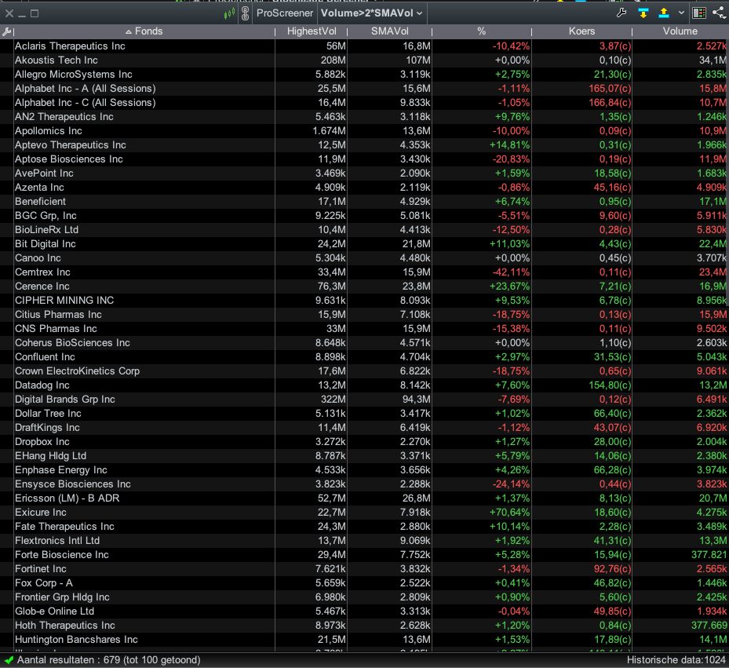The image size is (729, 668).
Task: Select the Fortinet Inc row
Action: click(x=364, y=569)
